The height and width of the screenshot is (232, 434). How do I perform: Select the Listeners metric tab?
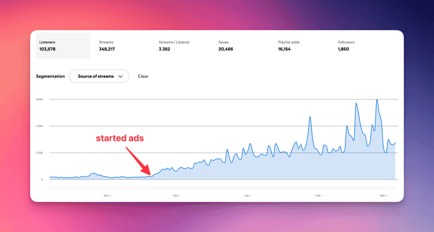pos(63,46)
